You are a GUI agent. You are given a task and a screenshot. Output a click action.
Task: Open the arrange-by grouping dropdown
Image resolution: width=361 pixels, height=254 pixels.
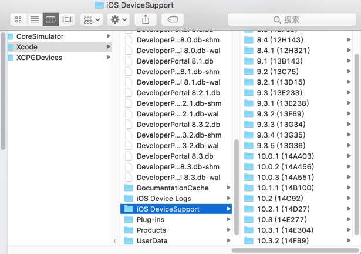[92, 19]
